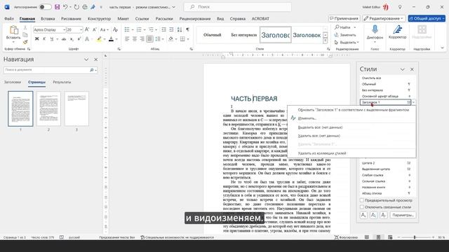
Task: Select the page 3 thumbnail
Action: 76,108
